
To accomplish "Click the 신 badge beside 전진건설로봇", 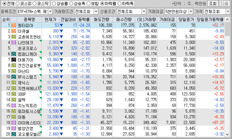I will (14, 65).
